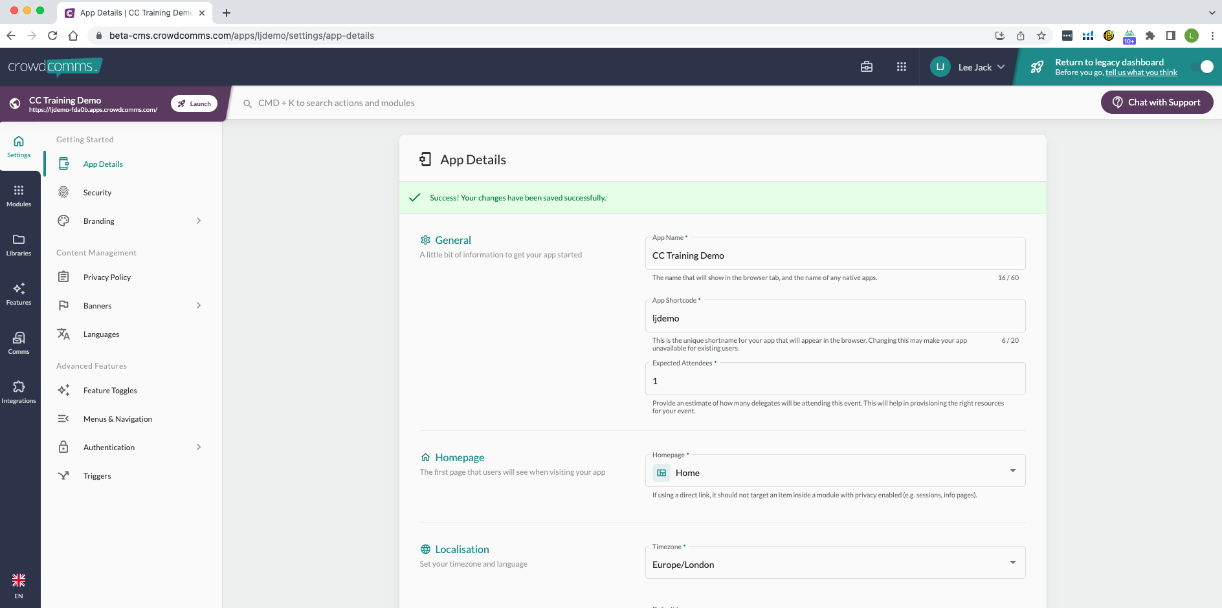Screen dimensions: 1222x608
Task: Select Security in settings menu
Action: pyautogui.click(x=97, y=193)
